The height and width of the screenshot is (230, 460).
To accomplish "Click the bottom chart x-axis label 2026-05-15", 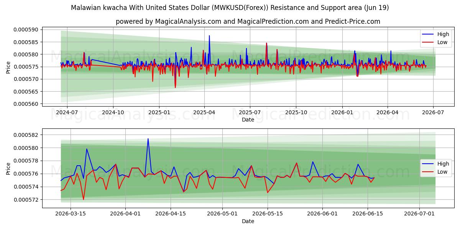I will point(268,214).
